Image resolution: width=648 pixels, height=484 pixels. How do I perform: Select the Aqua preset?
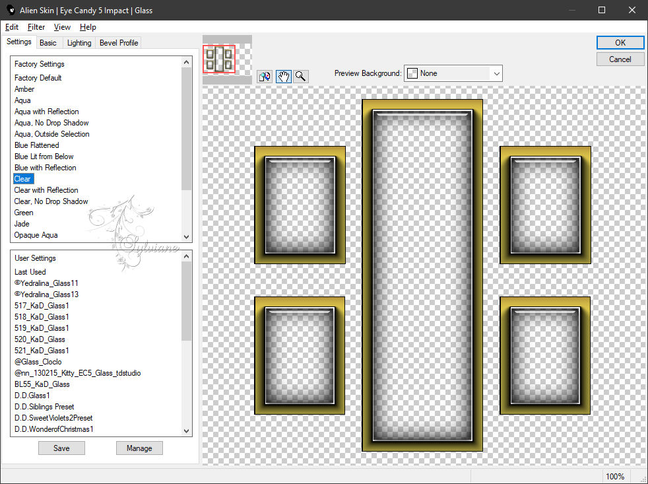22,100
